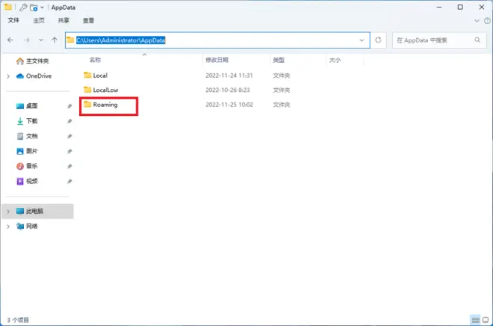Image resolution: width=493 pixels, height=326 pixels.
Task: Unpin 下载 using its pin icon
Action: pos(69,121)
